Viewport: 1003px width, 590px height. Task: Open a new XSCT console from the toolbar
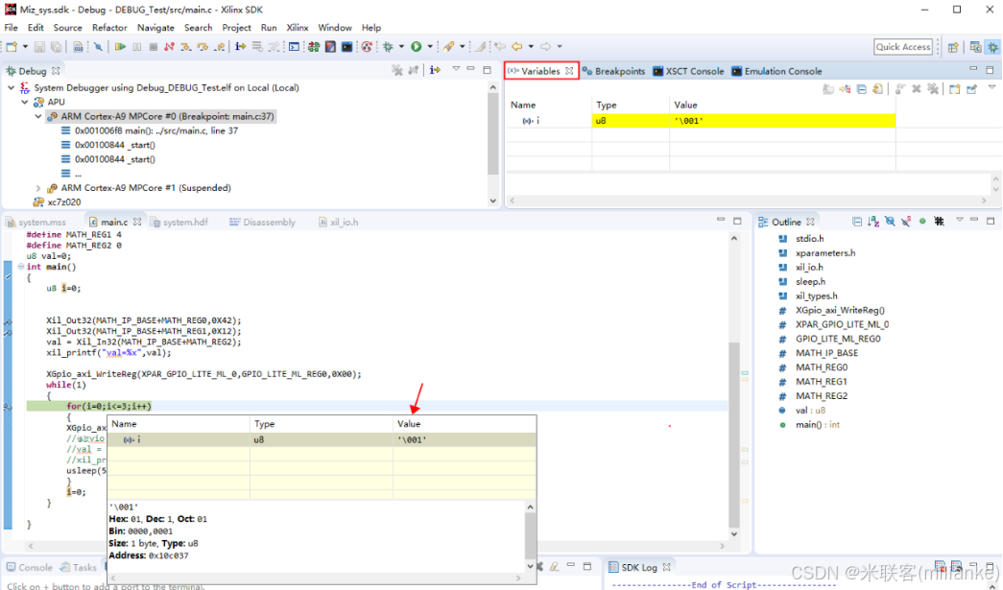[293, 46]
